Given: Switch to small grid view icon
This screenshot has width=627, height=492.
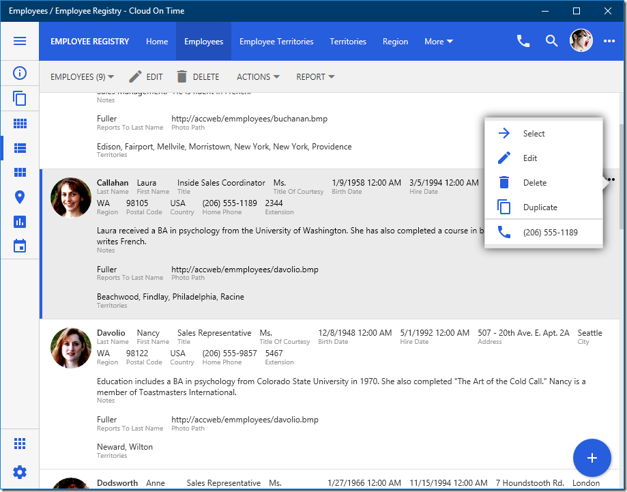Looking at the screenshot, I should point(20,124).
